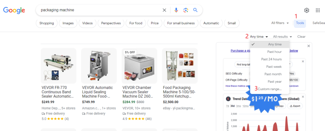Go to the Google homepage logo
Screen dimensions: 325x131
14,10
